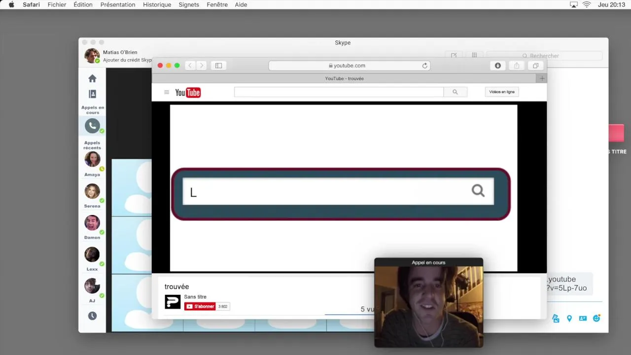
Task: Open the Safari menu
Action: pos(31,4)
